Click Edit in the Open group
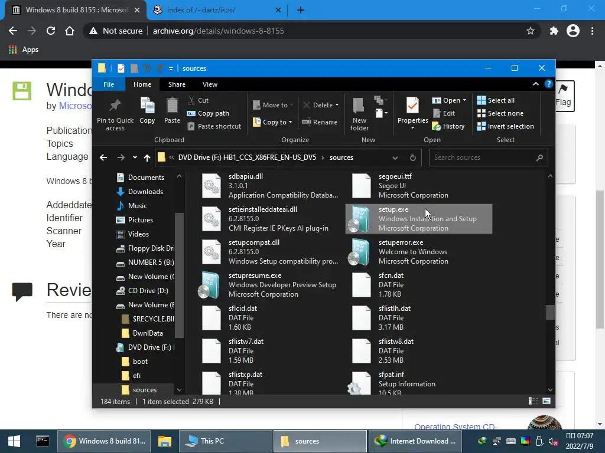Screen dimensions: 605x453 pyautogui.click(x=444, y=113)
